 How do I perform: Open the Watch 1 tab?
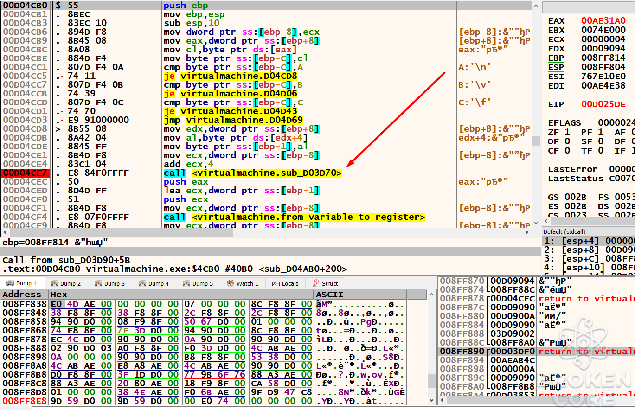[x=243, y=283]
